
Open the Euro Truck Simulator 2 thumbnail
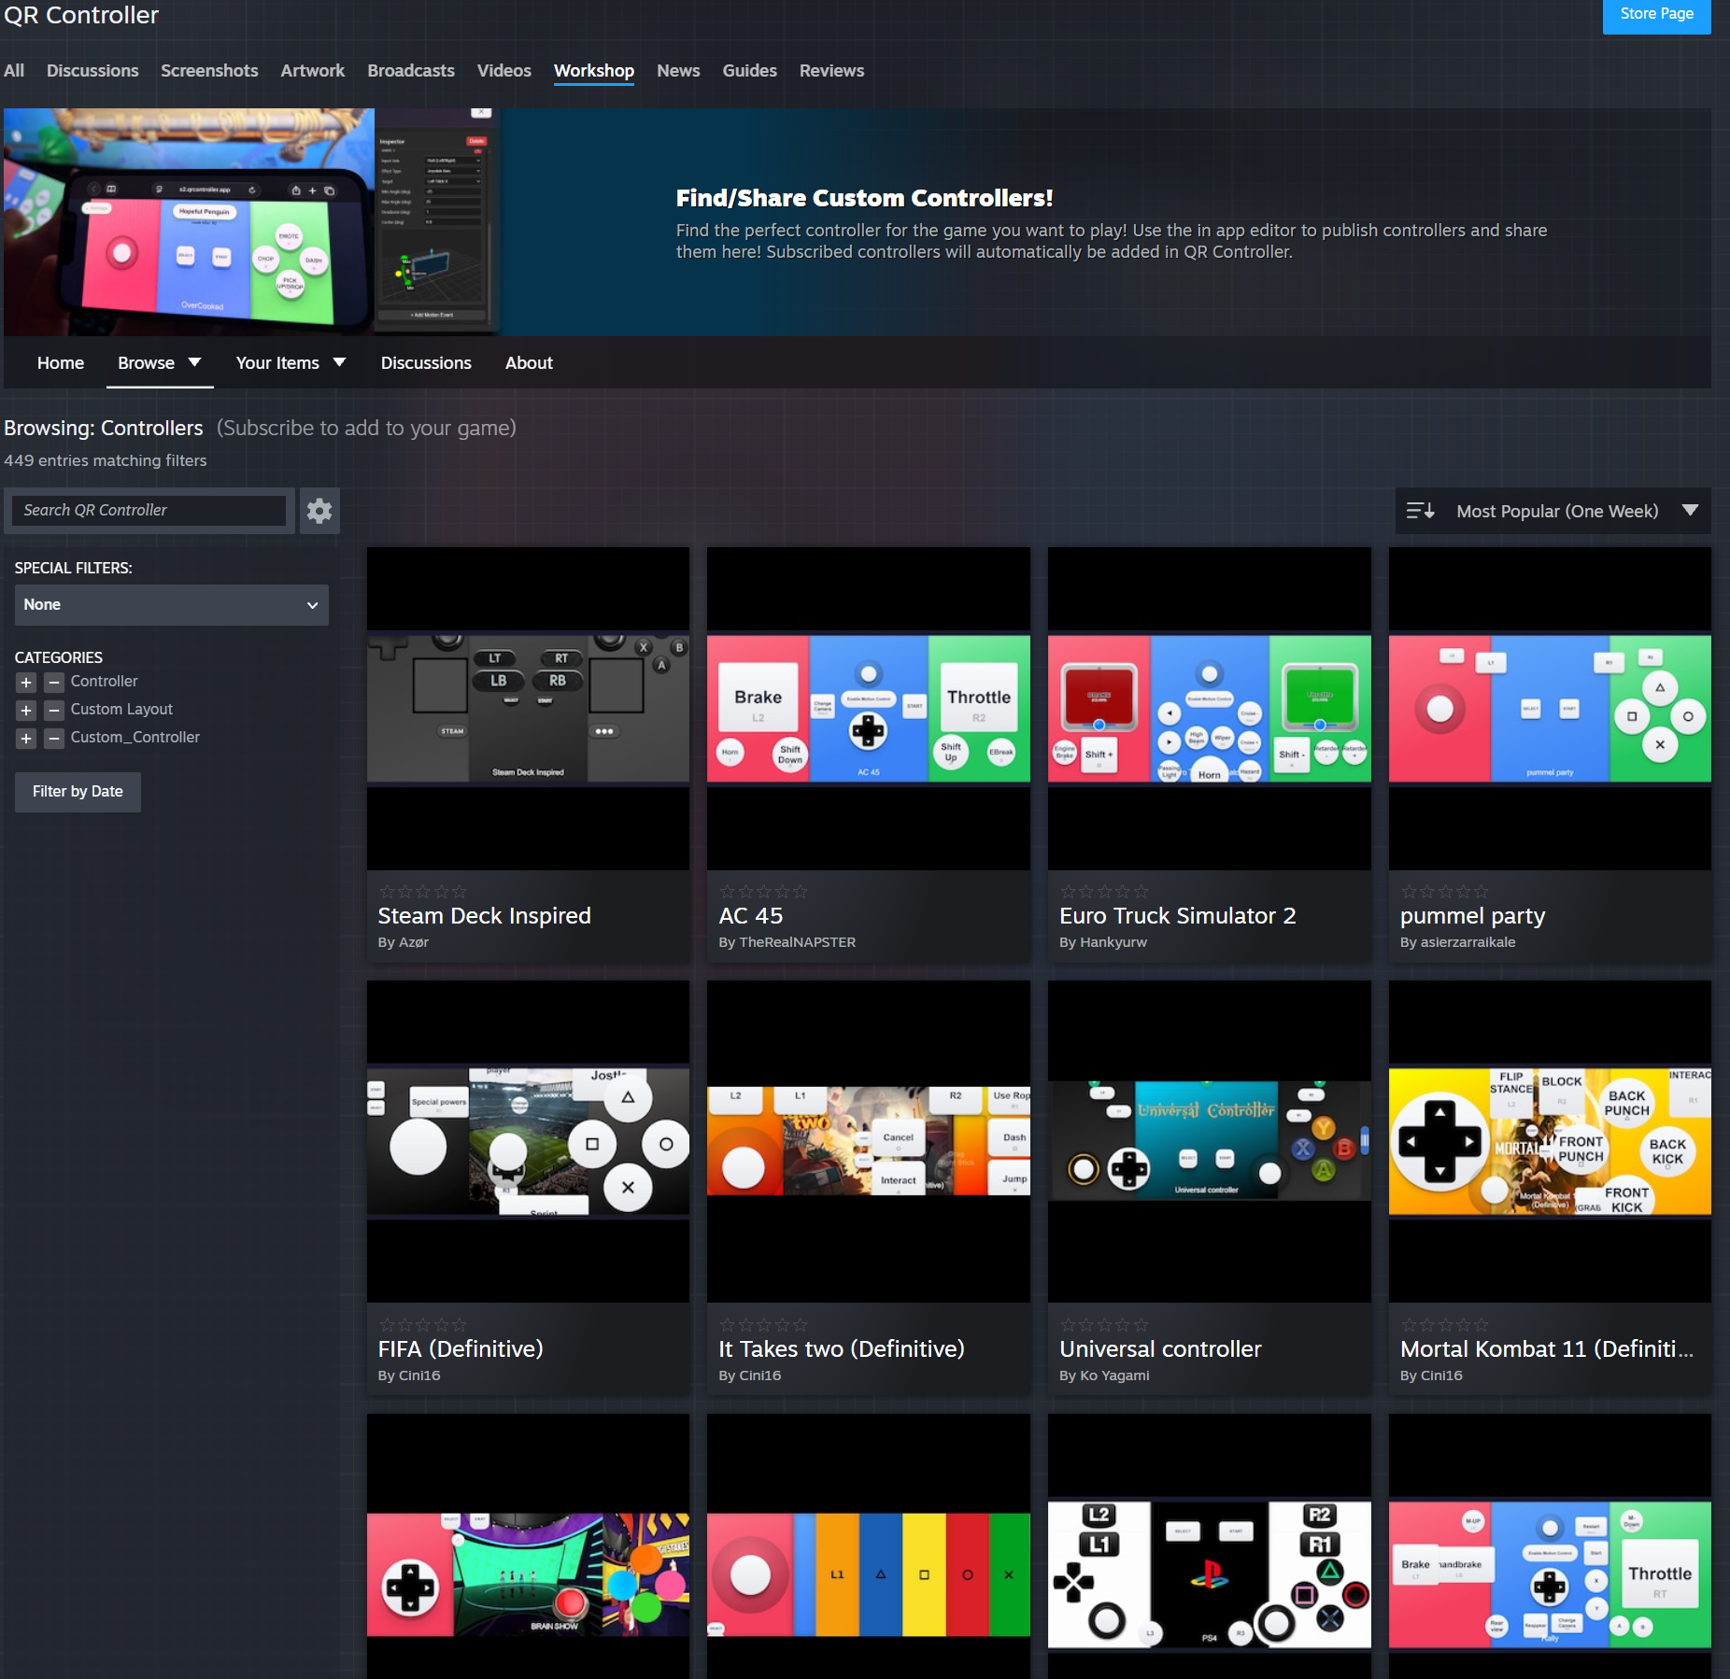click(1210, 709)
